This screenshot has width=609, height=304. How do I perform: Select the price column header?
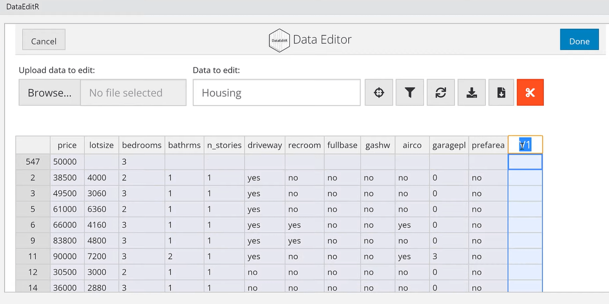tap(67, 145)
